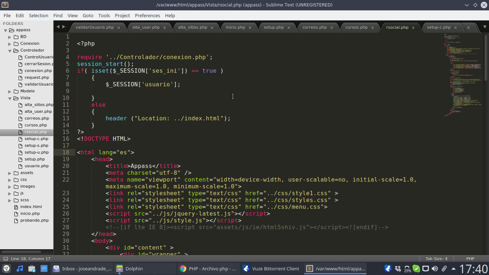
Task: Click the 17:40 clock
Action: 473,269
